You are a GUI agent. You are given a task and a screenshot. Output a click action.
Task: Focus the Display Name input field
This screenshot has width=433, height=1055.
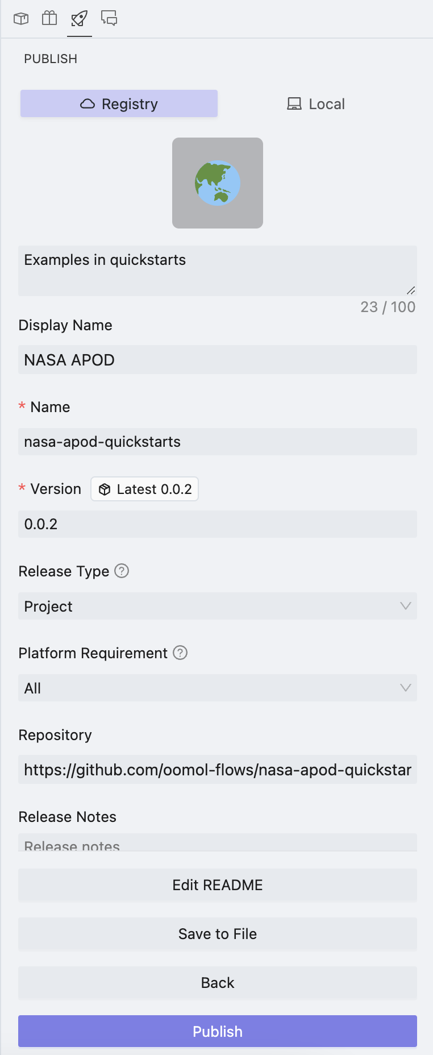(218, 360)
